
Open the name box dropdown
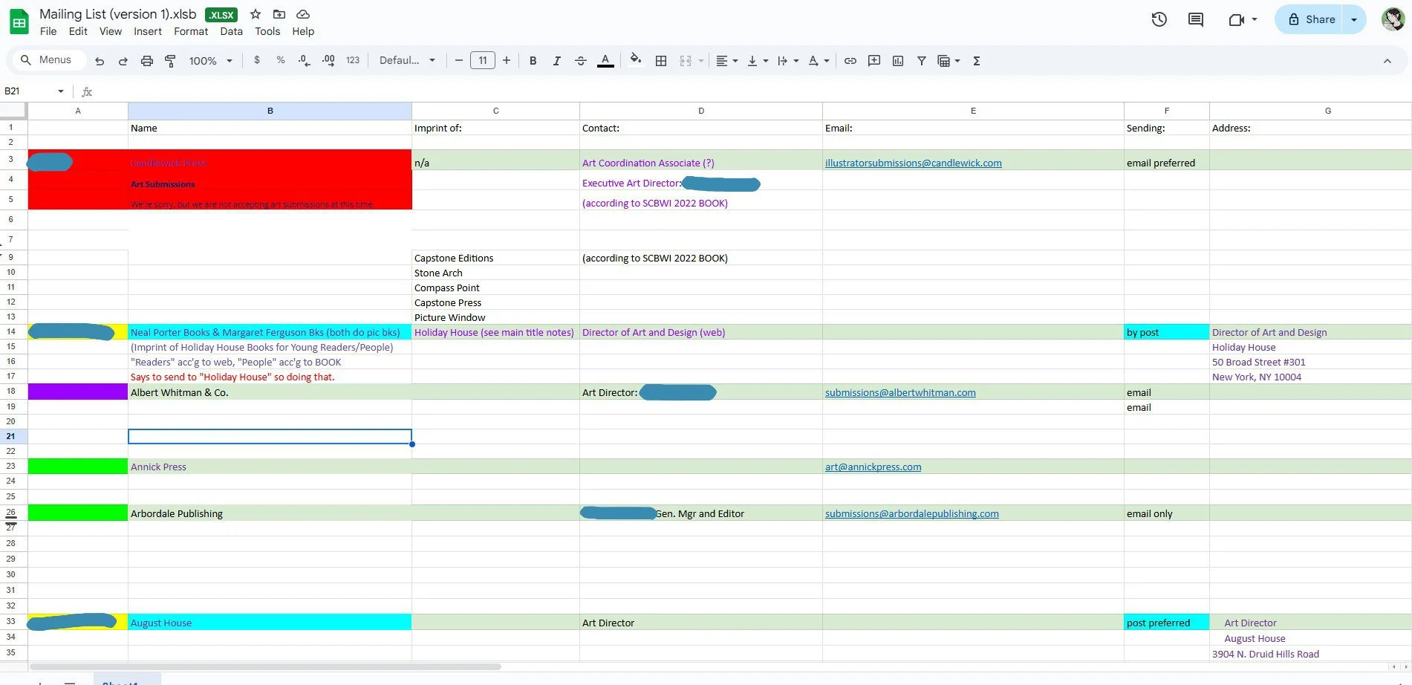point(61,91)
